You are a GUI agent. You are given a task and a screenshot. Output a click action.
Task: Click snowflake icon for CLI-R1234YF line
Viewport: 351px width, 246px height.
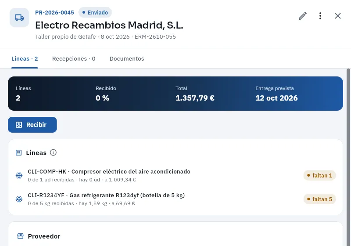(x=19, y=199)
